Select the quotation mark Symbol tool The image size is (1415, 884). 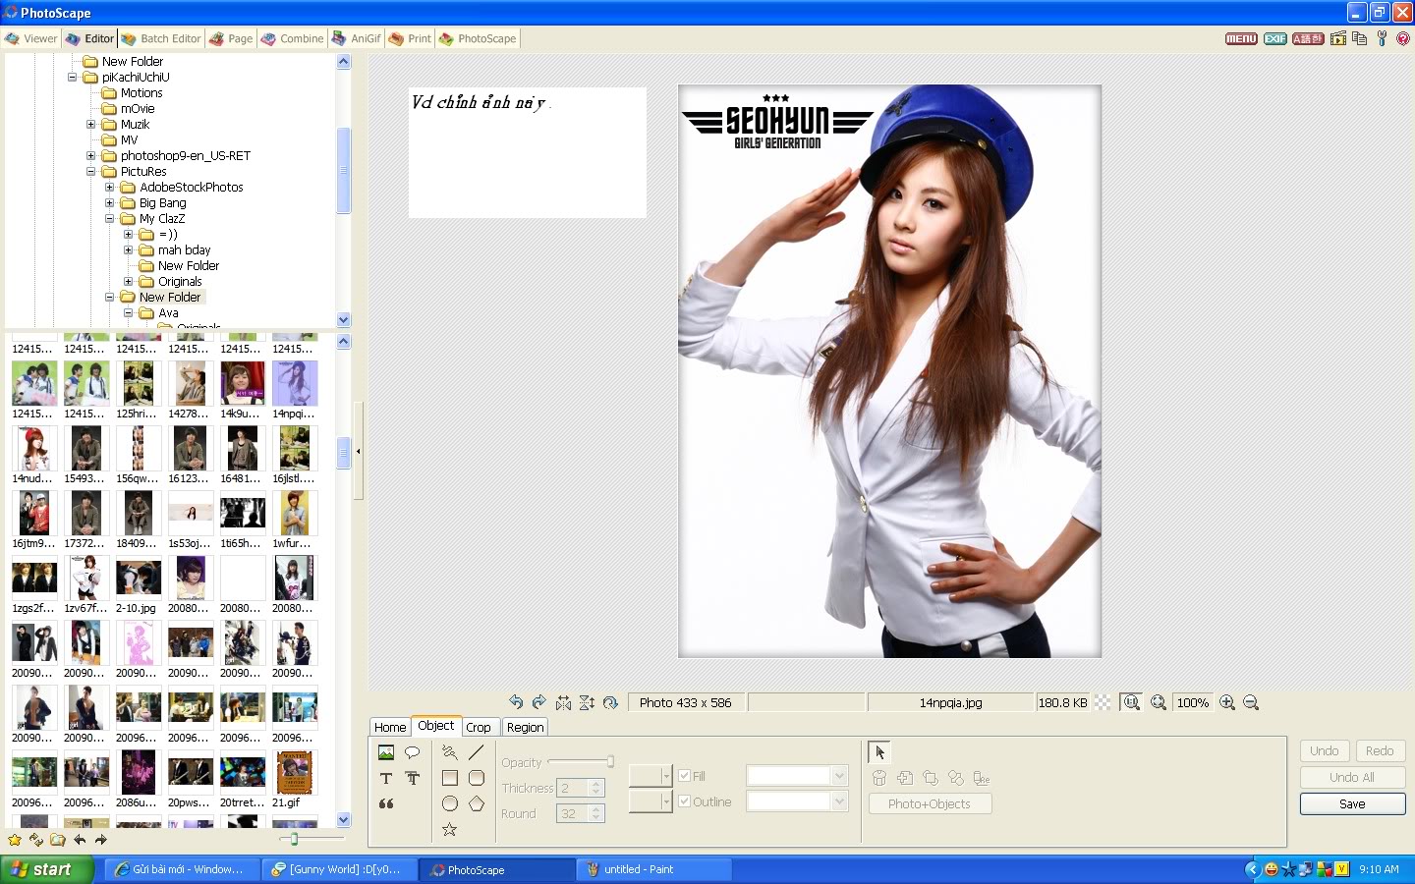pyautogui.click(x=386, y=803)
